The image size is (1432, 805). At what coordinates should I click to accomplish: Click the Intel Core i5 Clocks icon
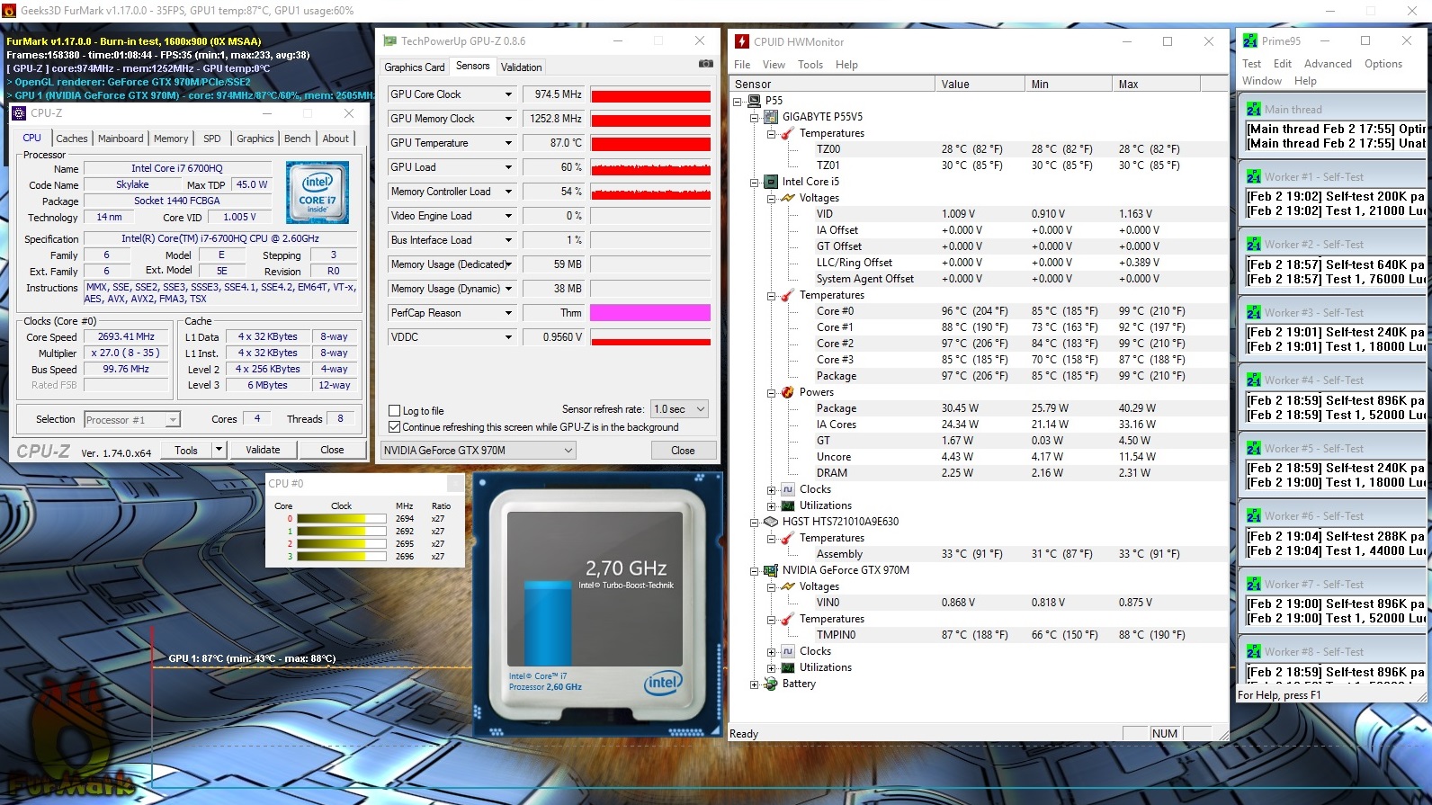coord(788,489)
